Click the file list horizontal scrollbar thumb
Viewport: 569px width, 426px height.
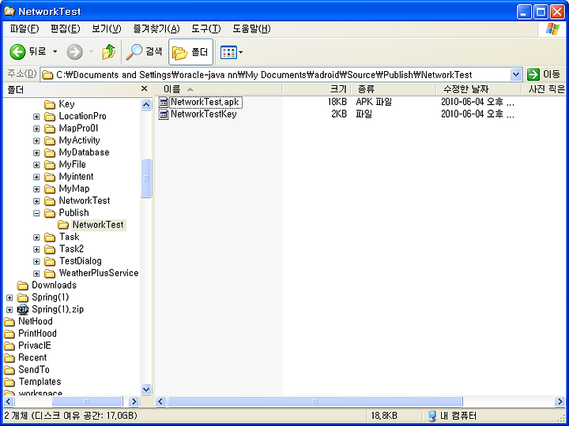click(x=315, y=402)
